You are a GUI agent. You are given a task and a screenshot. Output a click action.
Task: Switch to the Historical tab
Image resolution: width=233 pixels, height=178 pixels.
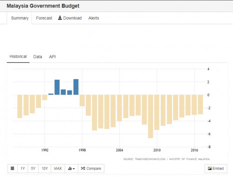[x=18, y=56]
